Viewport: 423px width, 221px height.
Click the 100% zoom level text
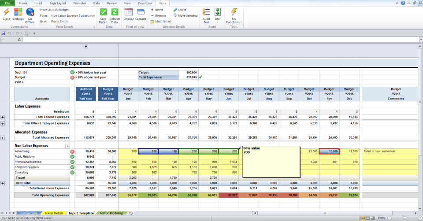(x=382, y=218)
